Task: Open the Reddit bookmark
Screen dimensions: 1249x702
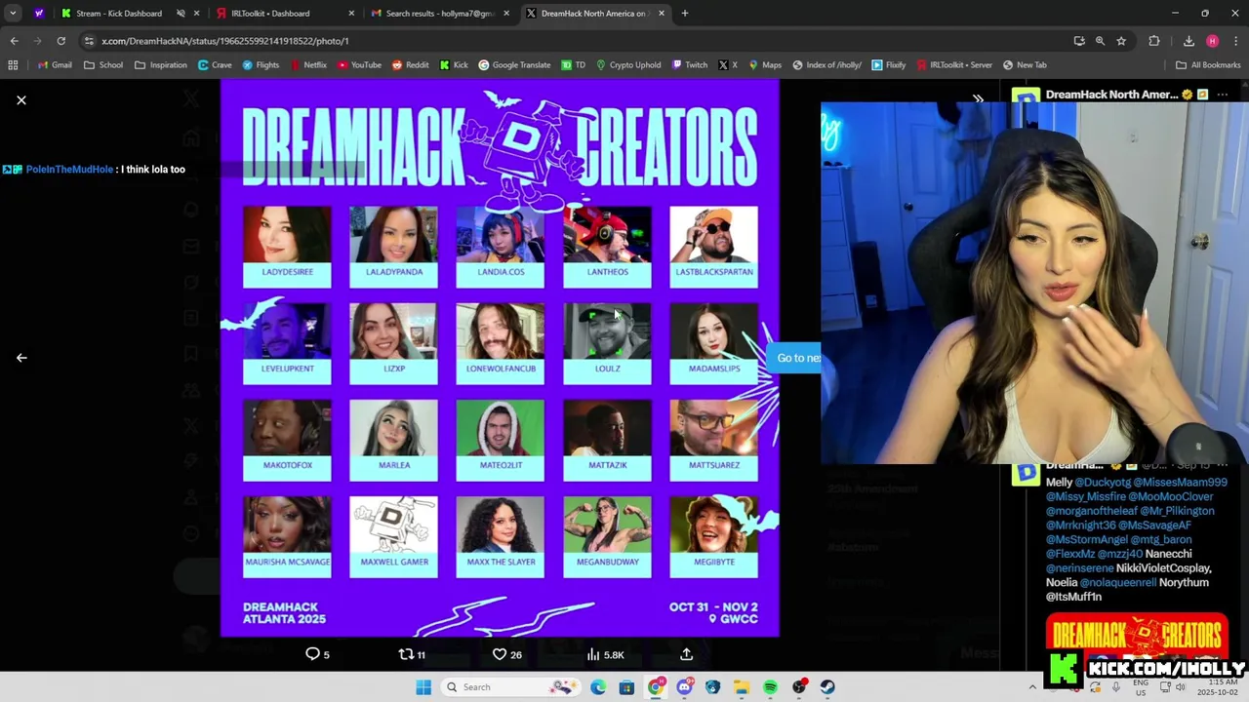Action: click(410, 65)
